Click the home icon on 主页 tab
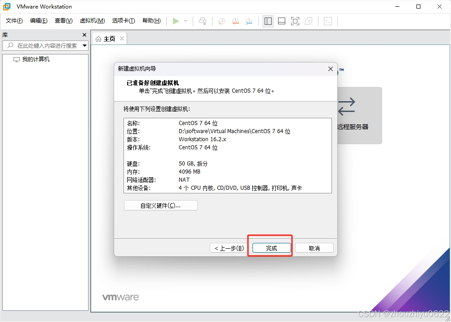The width and height of the screenshot is (451, 322). point(98,39)
